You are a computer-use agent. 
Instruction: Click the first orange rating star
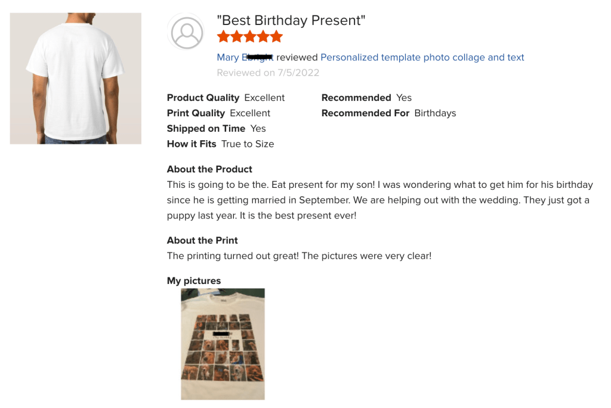223,37
